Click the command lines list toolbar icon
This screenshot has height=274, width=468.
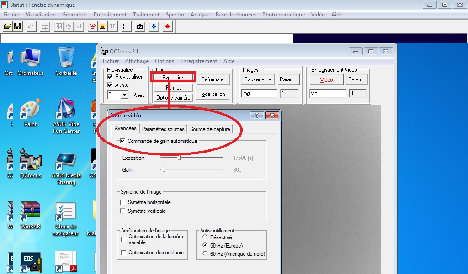[126, 26]
